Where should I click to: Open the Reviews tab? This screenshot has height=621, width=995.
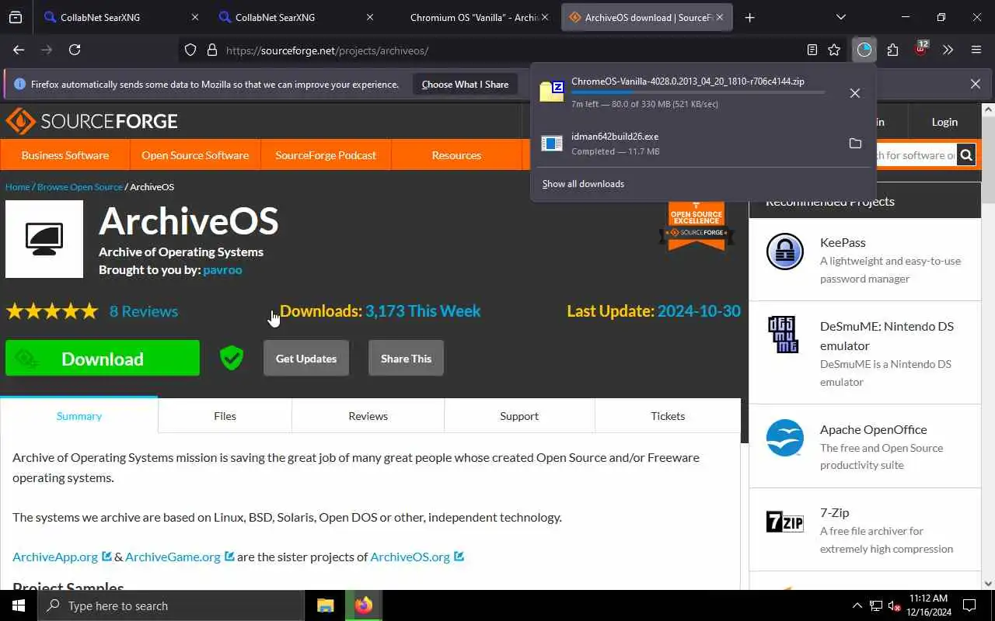click(x=368, y=416)
